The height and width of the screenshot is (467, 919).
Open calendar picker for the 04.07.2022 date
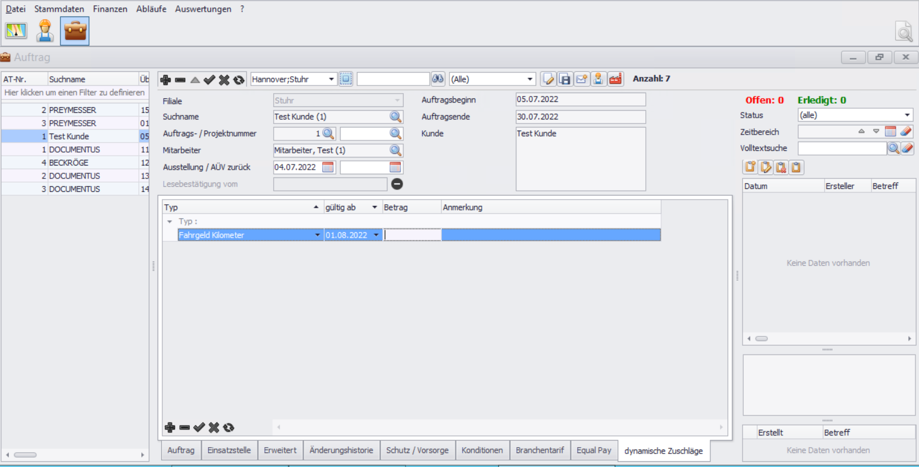point(328,167)
